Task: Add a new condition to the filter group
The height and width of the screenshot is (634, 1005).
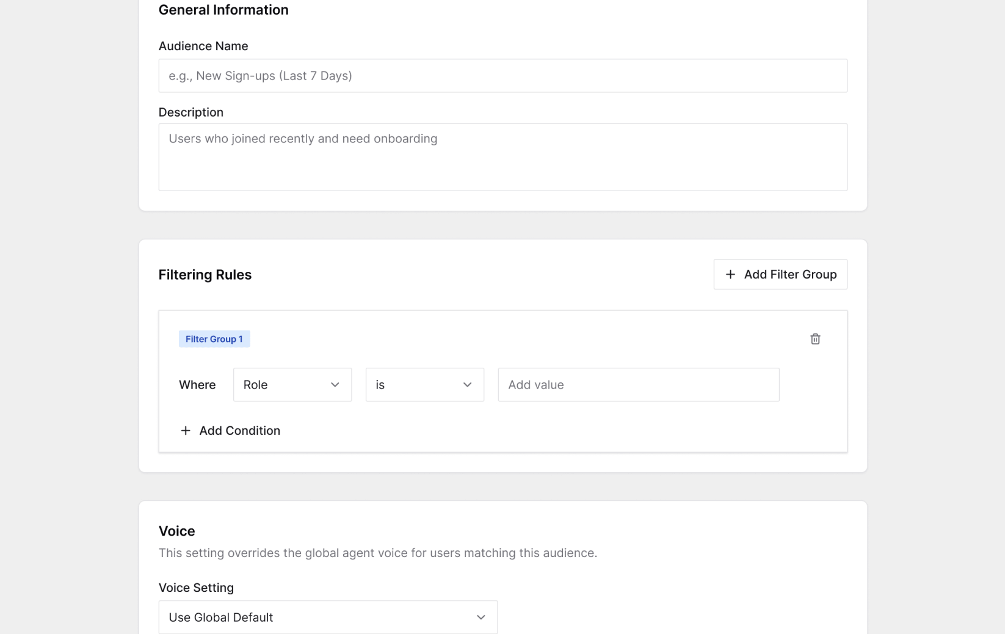Action: [x=230, y=431]
